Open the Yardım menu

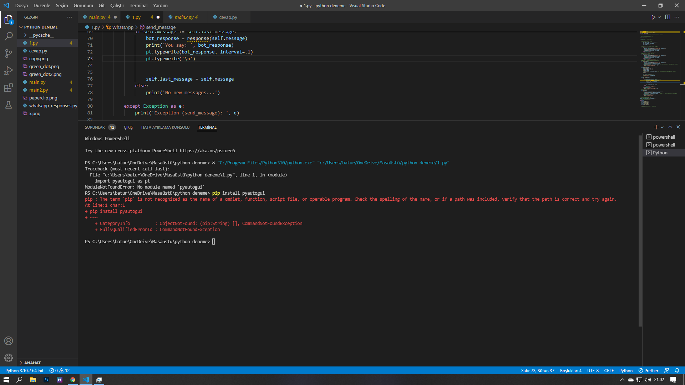(x=160, y=5)
